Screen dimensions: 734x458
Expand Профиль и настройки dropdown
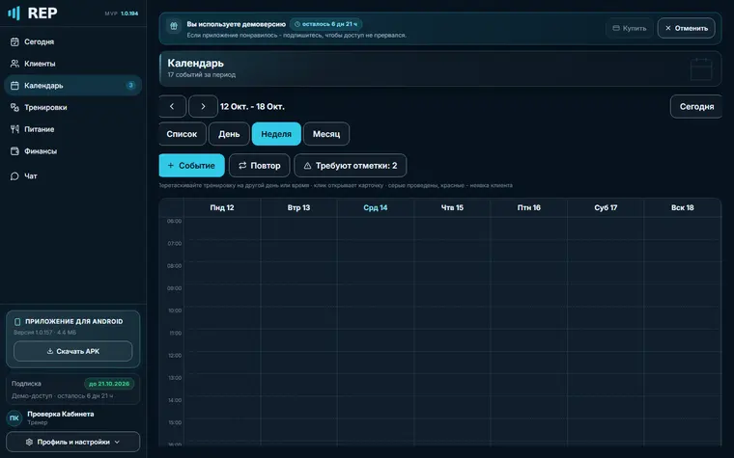(x=73, y=442)
